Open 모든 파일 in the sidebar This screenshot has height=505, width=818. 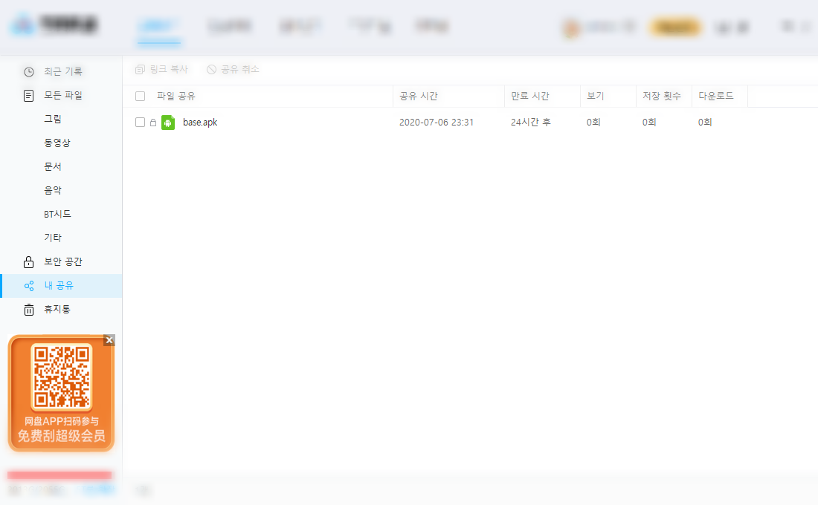coord(62,95)
